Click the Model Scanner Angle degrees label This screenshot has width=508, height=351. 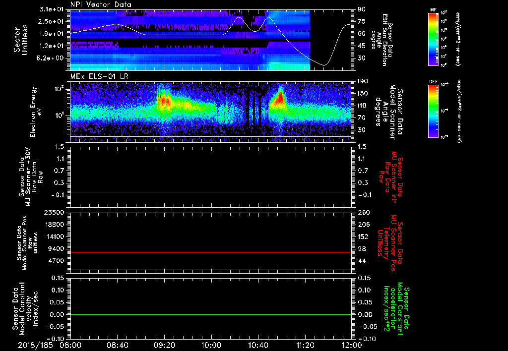click(389, 112)
